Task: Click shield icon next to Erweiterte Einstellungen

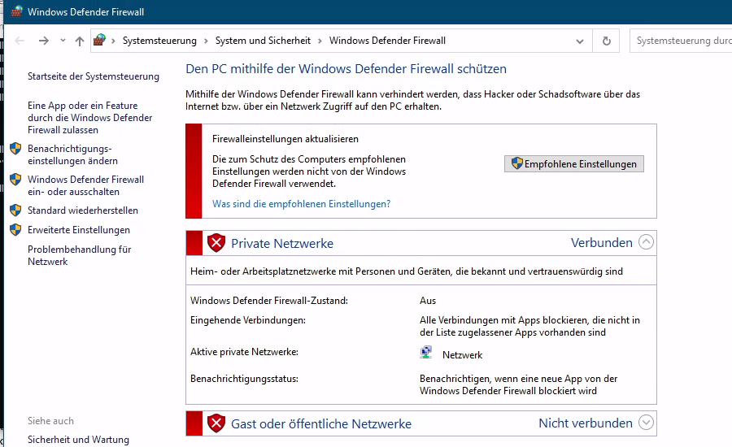Action: click(15, 229)
